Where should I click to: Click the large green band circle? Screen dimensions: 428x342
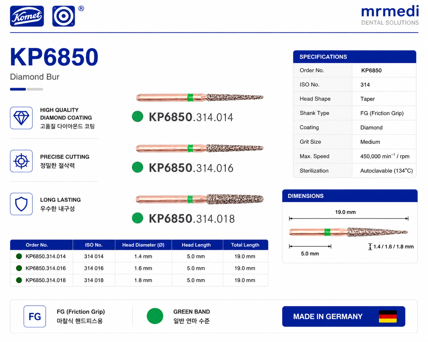[155, 316]
